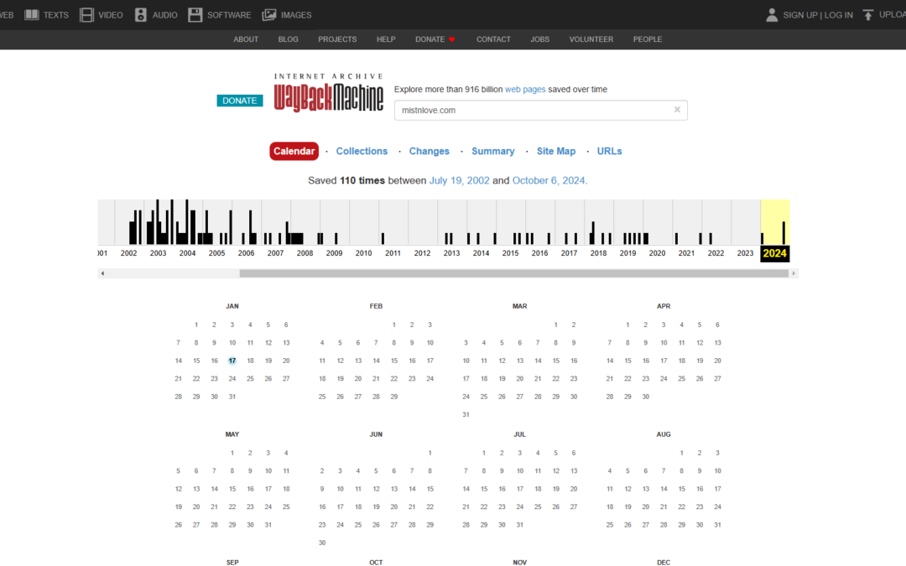Click the red heart next to Donate
The height and width of the screenshot is (566, 906).
click(452, 39)
